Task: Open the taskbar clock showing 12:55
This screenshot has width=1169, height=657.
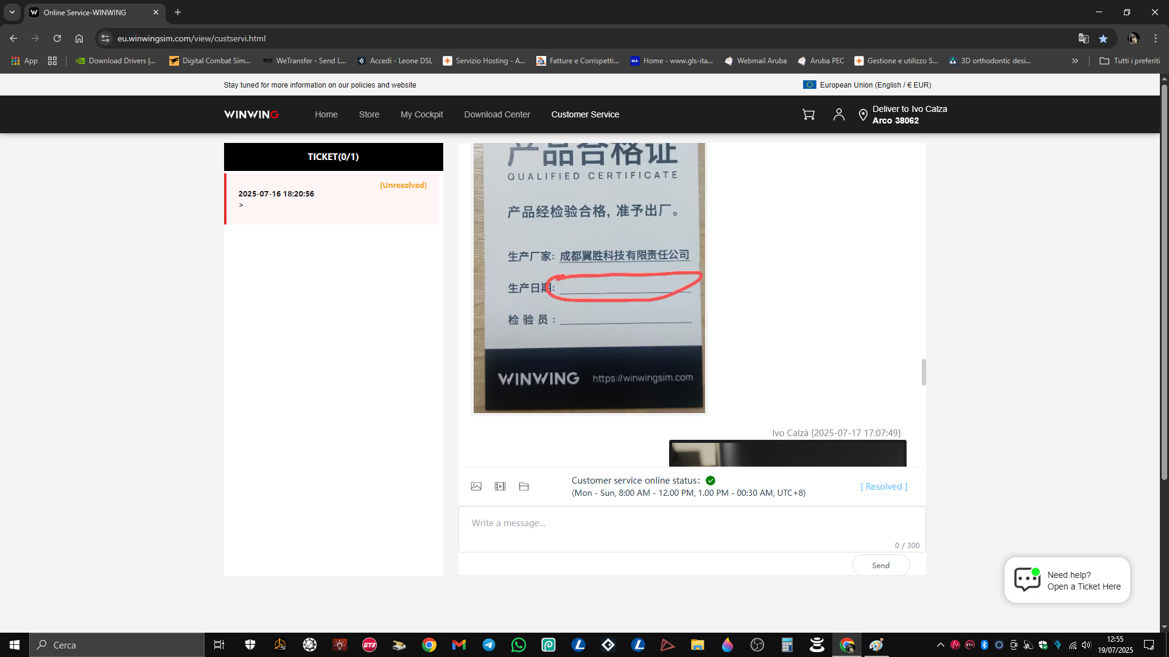Action: click(1115, 645)
